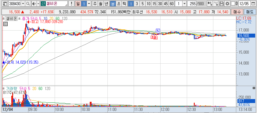Select the 년 yearly period toggle
Image resolution: width=257 pixels, height=113 pixels.
coord(106,4)
